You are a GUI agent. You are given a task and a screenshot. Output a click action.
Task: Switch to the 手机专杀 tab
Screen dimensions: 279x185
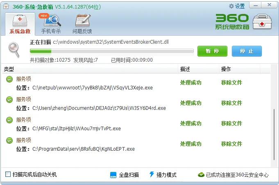coord(51,24)
